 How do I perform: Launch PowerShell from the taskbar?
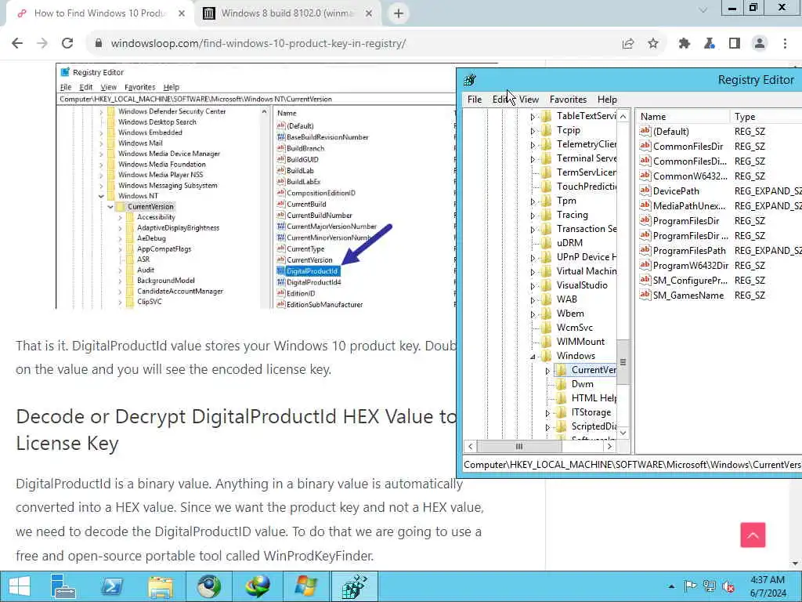[111, 586]
